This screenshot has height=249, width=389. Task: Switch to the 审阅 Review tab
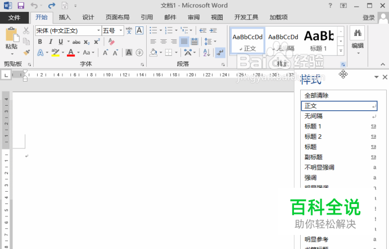click(x=193, y=17)
